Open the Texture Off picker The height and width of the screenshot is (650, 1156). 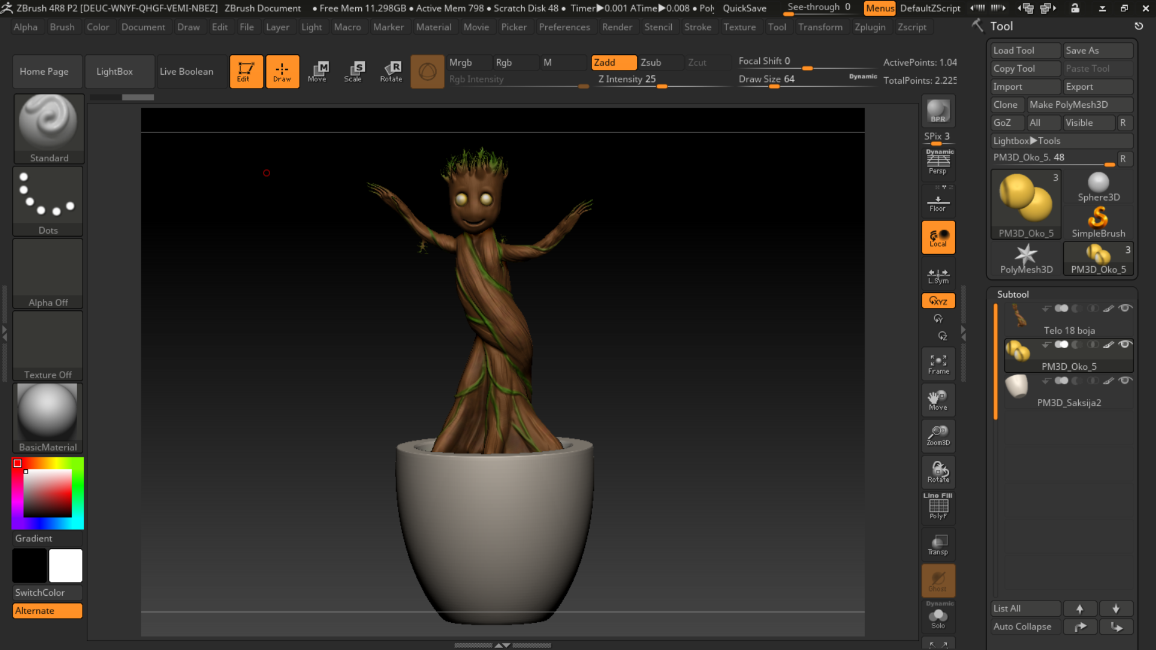click(48, 345)
